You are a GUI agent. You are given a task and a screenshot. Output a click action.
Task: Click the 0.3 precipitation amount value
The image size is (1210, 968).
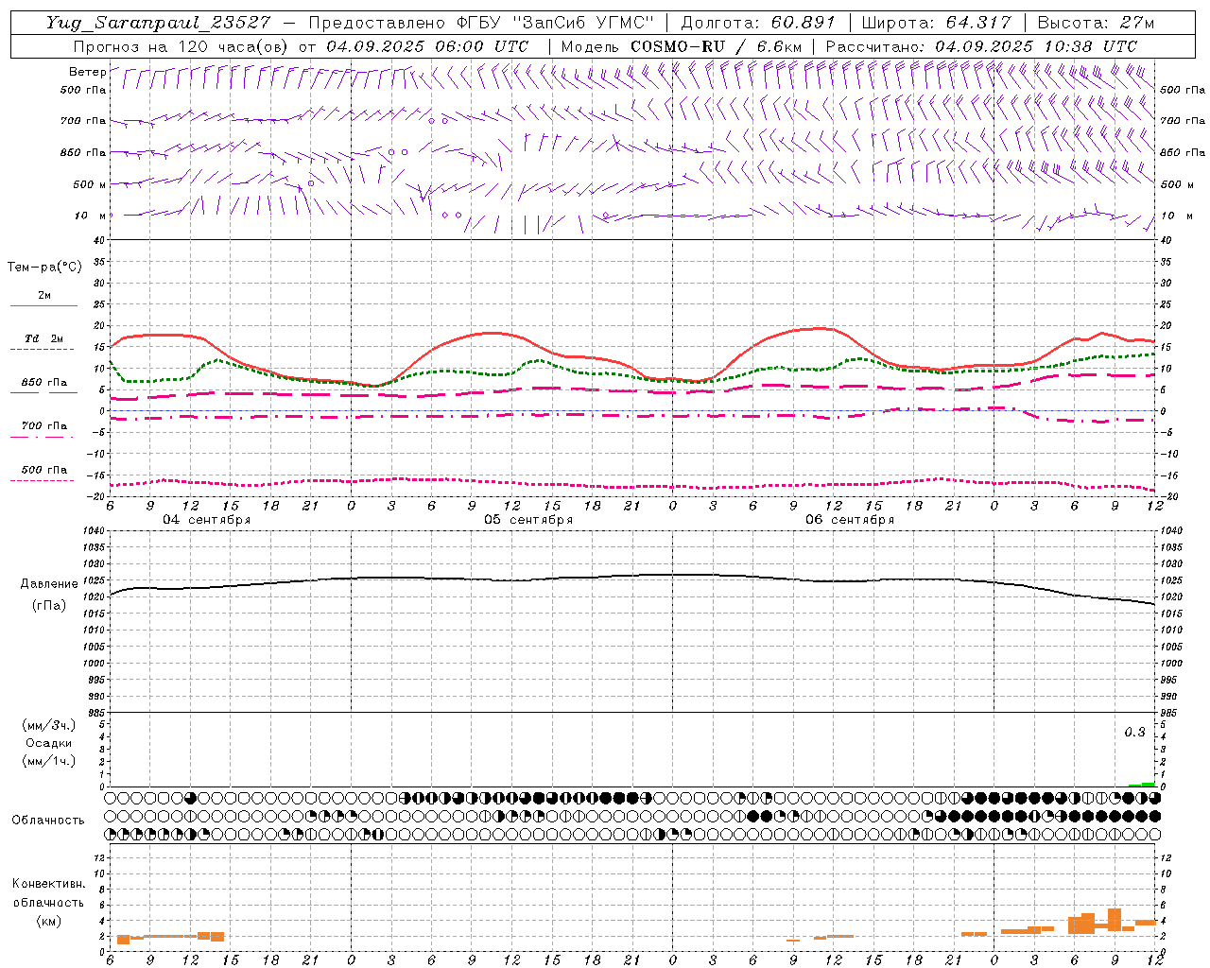pyautogui.click(x=1134, y=733)
